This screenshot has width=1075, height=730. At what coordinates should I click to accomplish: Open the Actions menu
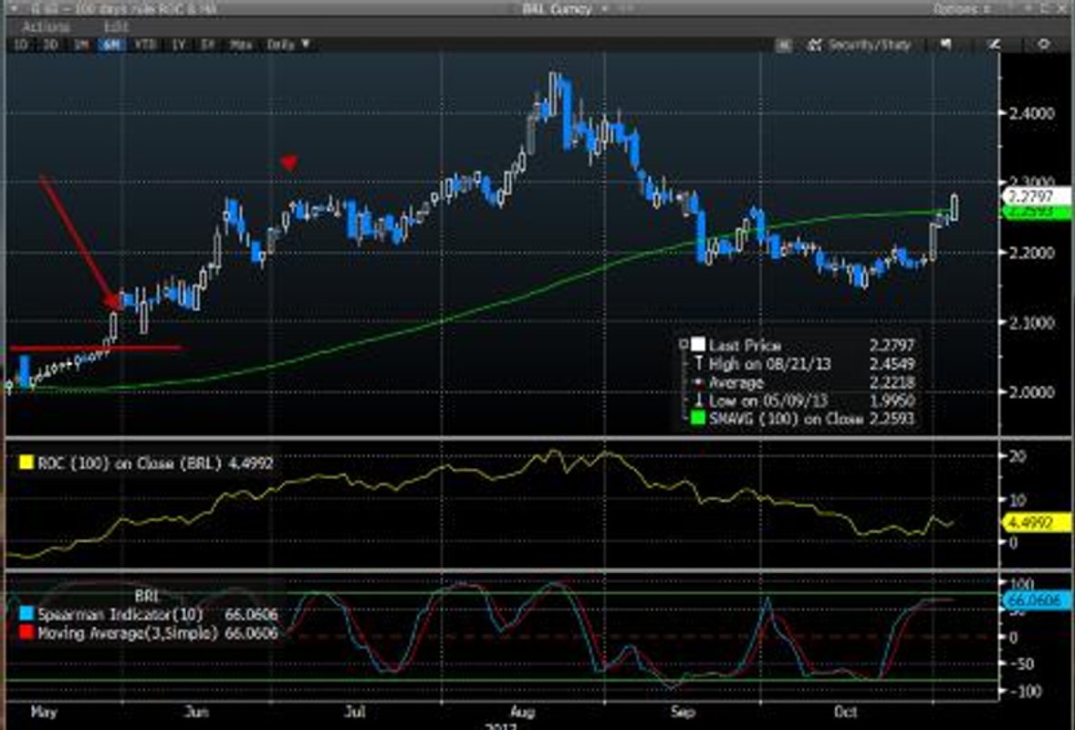46,26
